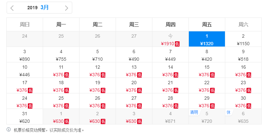
Task: Choose March 16 low fare
Action: [x=243, y=70]
